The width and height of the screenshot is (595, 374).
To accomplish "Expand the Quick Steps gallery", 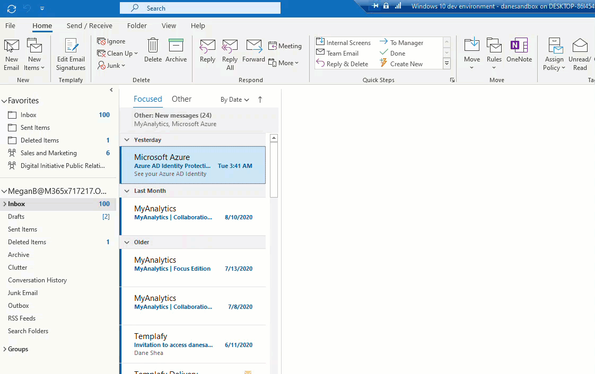I will (447, 64).
